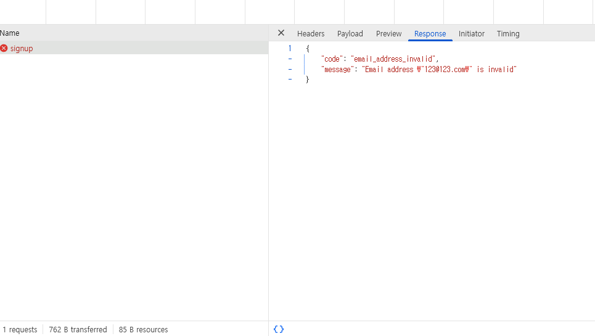Open the Payload tab
Image resolution: width=595 pixels, height=336 pixels.
[x=350, y=34]
